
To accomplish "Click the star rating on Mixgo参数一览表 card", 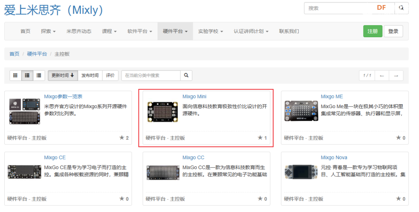I will [x=124, y=138].
